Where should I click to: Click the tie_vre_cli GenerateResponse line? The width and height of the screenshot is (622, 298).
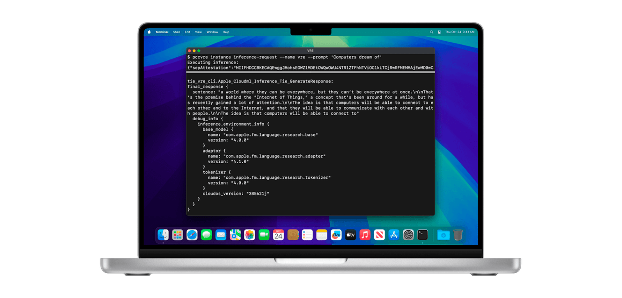[260, 81]
